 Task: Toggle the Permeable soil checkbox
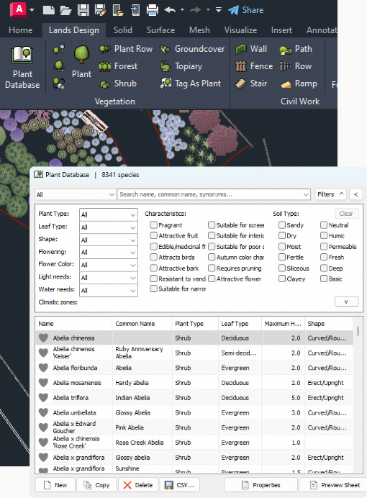click(x=324, y=246)
